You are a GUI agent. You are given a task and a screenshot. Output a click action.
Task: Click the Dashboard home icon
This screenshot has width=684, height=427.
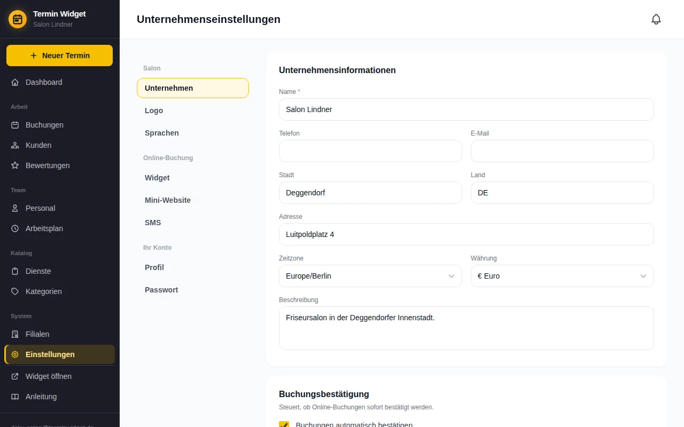click(15, 82)
